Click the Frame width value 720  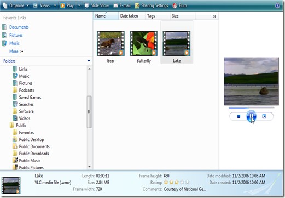(99, 189)
